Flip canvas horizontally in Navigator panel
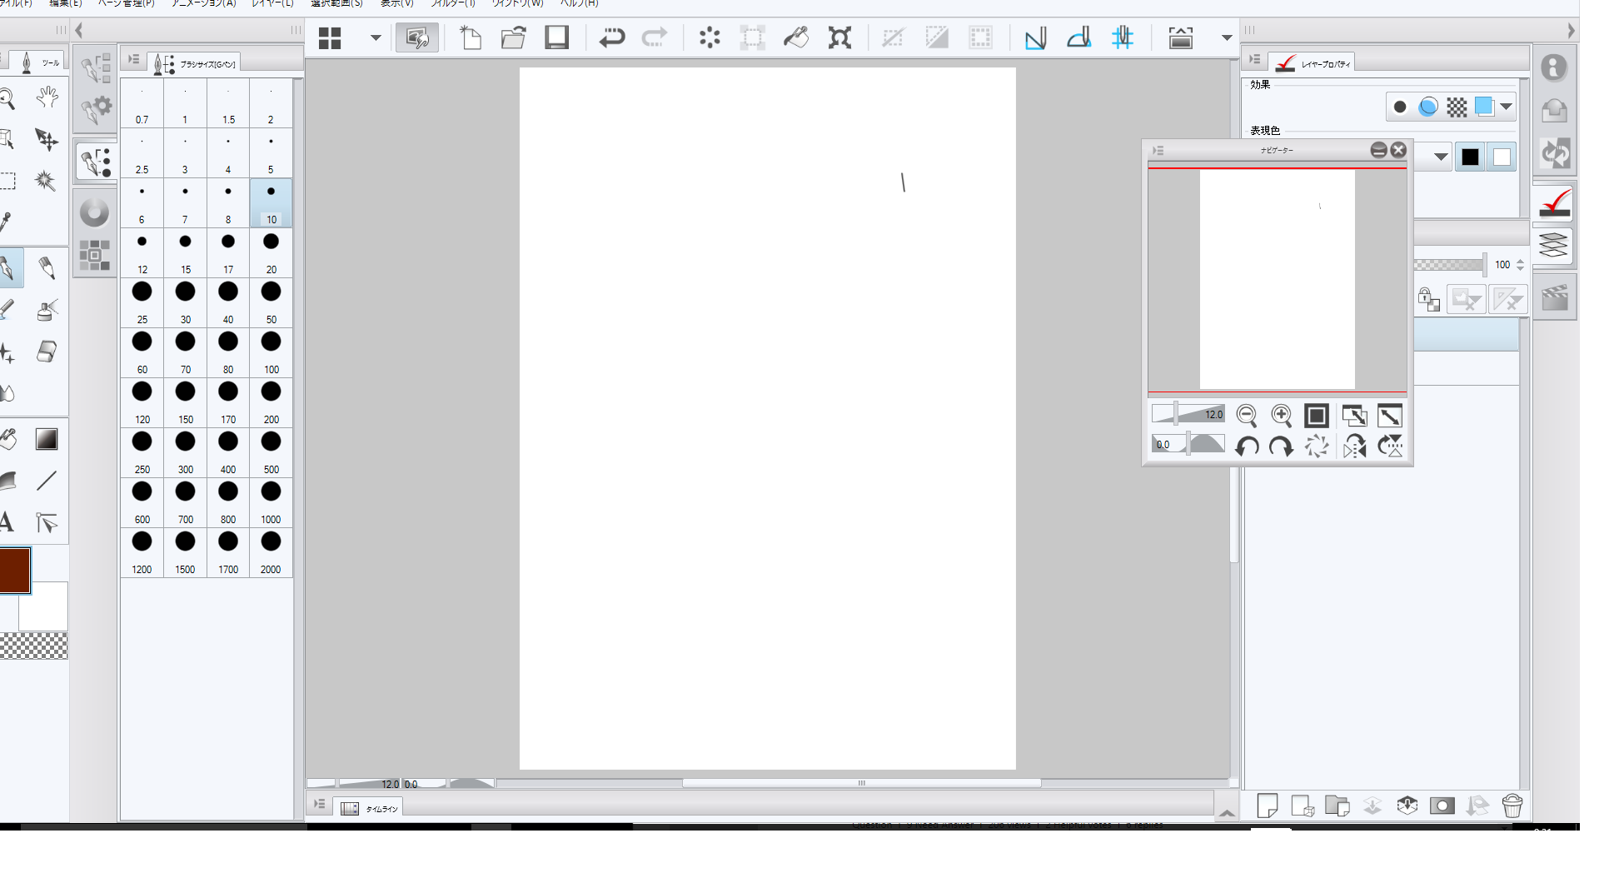The width and height of the screenshot is (1599, 873). coord(1354,446)
